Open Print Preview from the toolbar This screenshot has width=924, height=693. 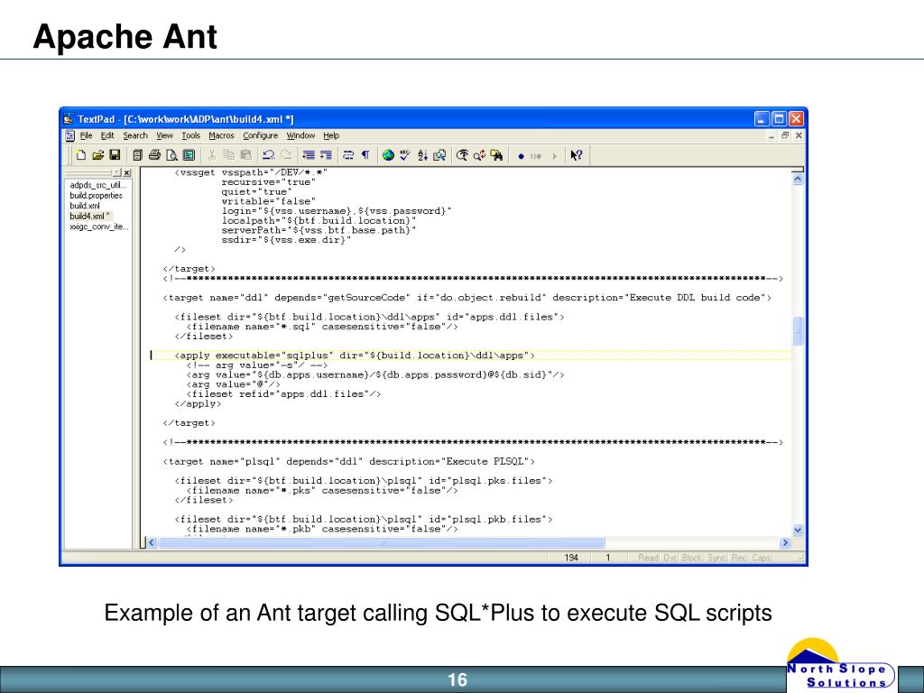click(171, 155)
